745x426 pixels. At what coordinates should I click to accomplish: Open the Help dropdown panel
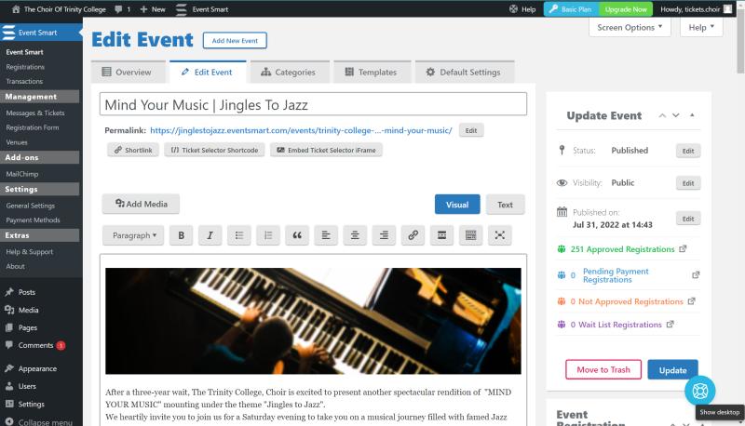click(700, 27)
